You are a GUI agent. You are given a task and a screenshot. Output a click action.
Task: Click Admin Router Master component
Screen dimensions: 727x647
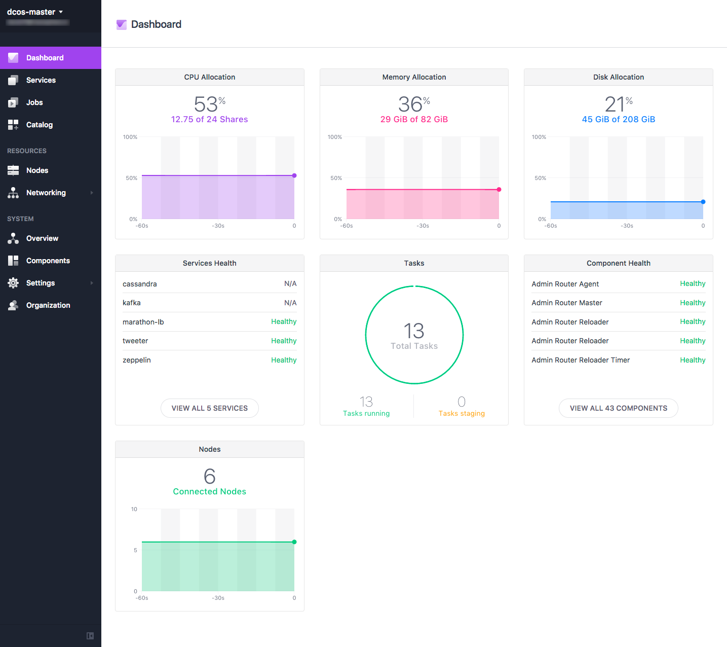[619, 303]
